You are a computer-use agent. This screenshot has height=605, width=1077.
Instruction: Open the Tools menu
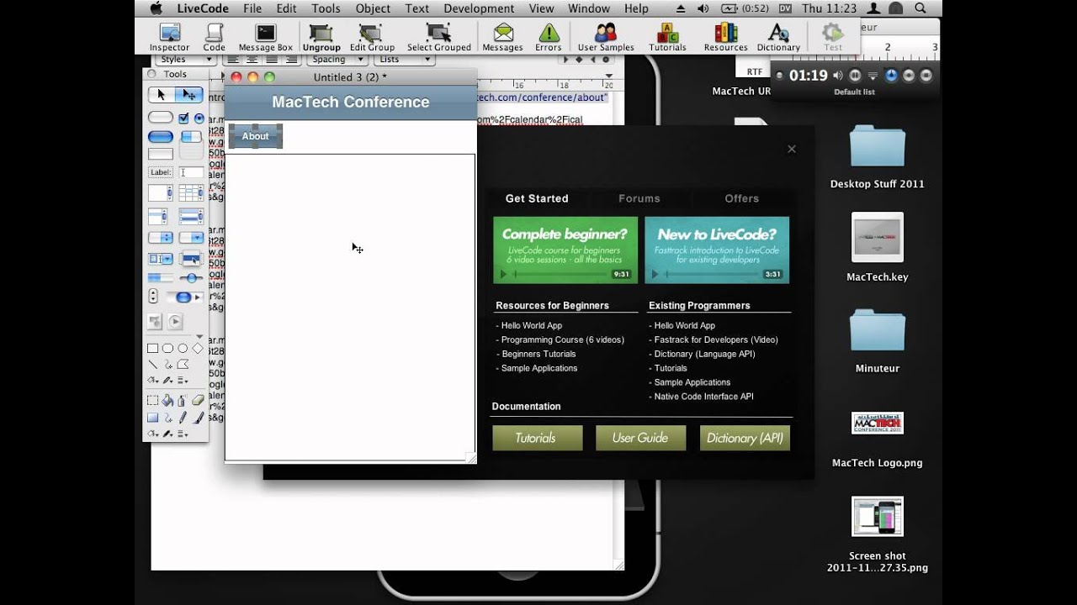326,8
